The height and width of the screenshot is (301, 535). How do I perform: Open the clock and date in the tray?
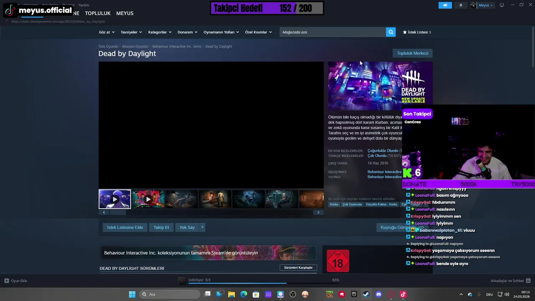(522, 294)
